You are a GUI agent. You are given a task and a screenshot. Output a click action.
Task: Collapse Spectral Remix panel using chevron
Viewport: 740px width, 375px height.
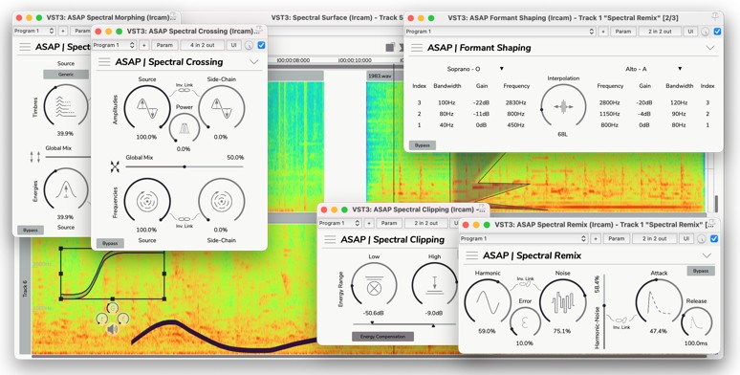tap(707, 255)
